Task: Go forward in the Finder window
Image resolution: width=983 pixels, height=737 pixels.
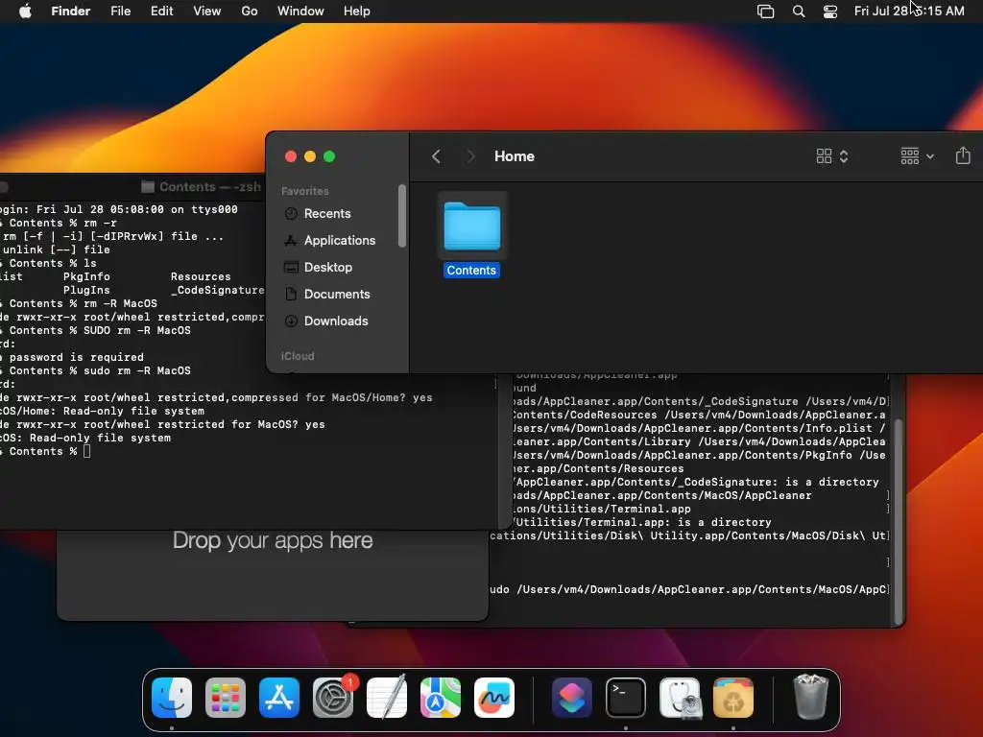Action: 470,156
